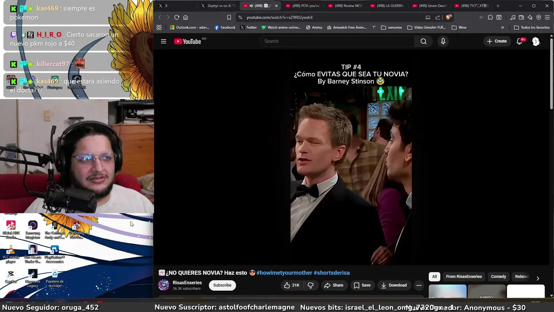Open CapCut desktop shortcut
The height and width of the screenshot is (312, 554).
[11, 276]
